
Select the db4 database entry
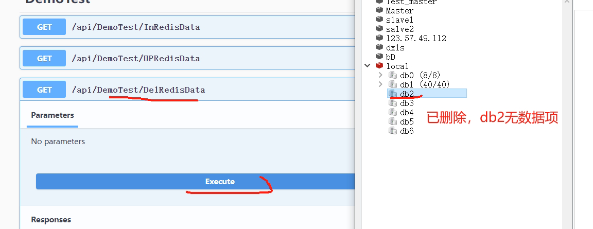pyautogui.click(x=407, y=112)
